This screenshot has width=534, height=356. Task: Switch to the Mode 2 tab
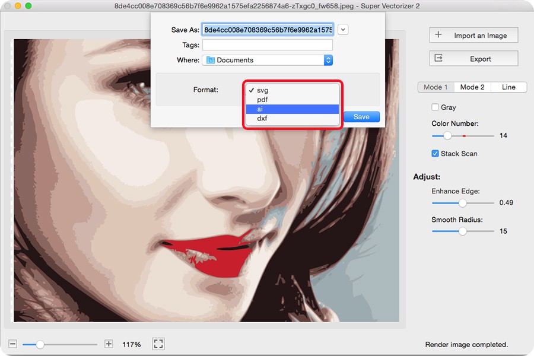click(x=472, y=87)
